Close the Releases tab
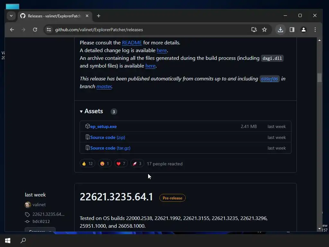This screenshot has width=329, height=247. click(87, 16)
